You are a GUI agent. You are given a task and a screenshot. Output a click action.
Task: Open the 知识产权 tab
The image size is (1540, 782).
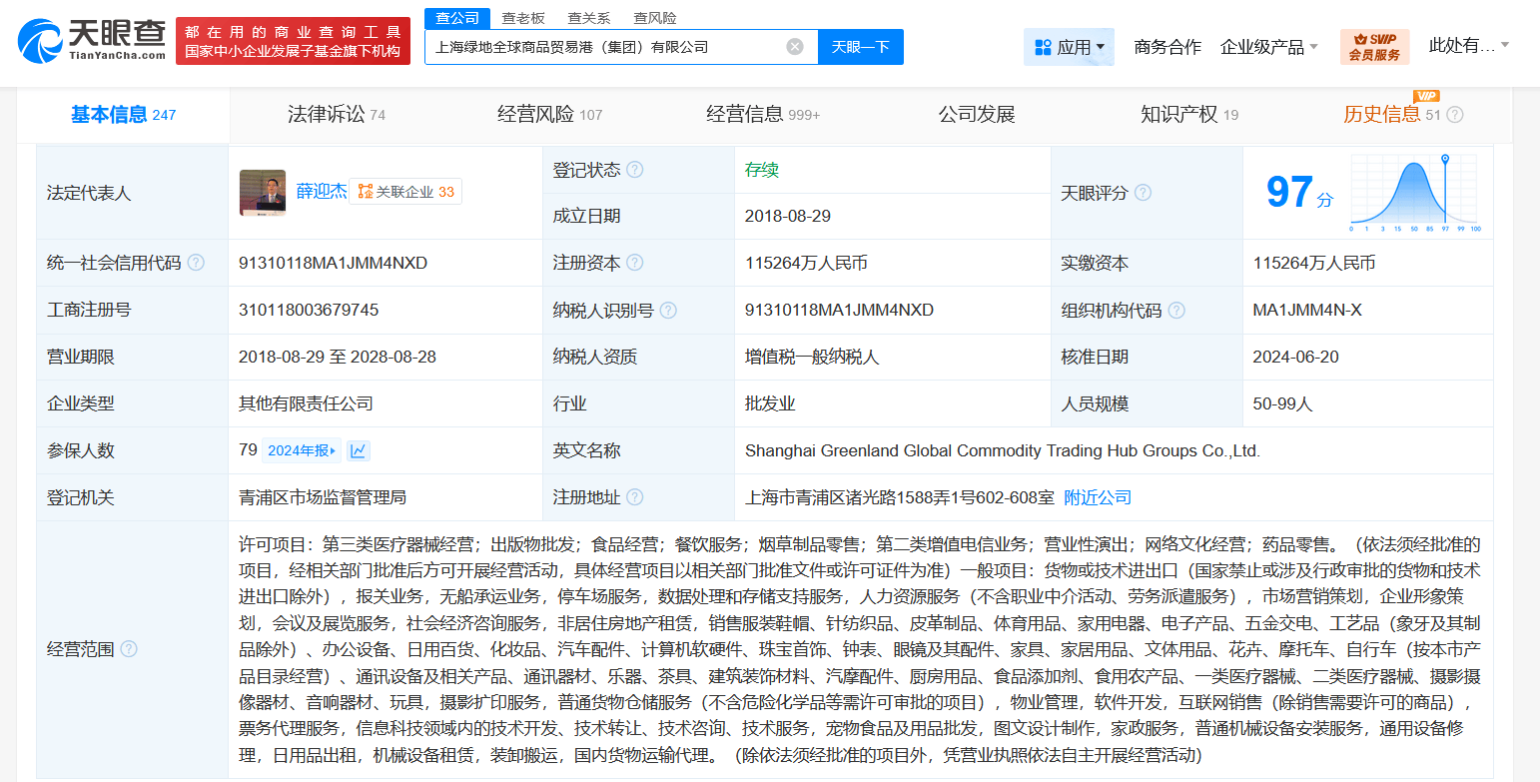[1189, 115]
